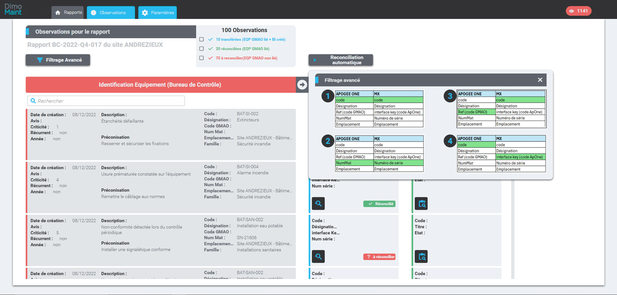
Task: Choose filter option 1 matching on code
Action: click(x=379, y=109)
